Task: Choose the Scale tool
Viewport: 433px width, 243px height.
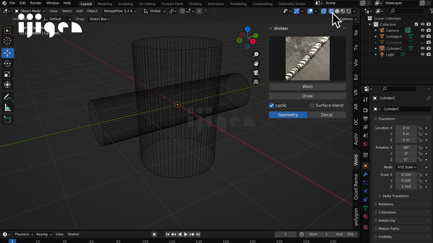Action: click(x=8, y=74)
